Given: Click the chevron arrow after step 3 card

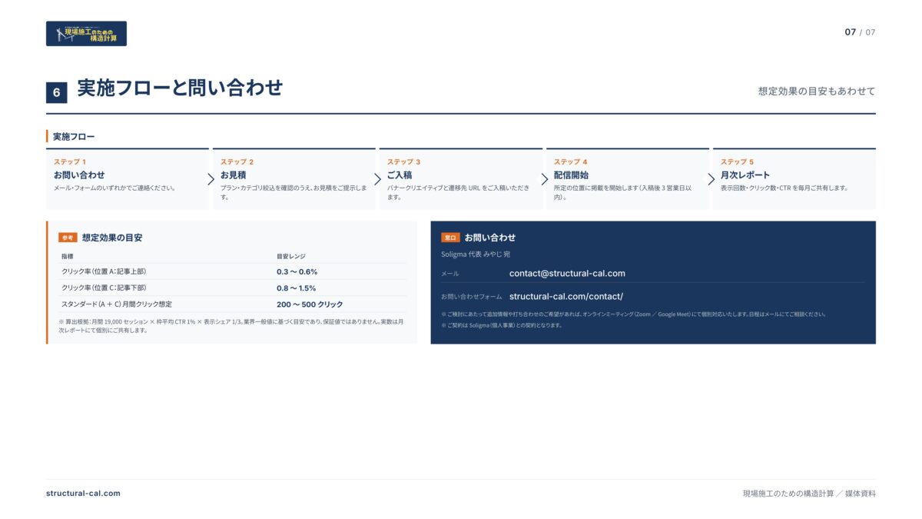Looking at the screenshot, I should coord(544,179).
